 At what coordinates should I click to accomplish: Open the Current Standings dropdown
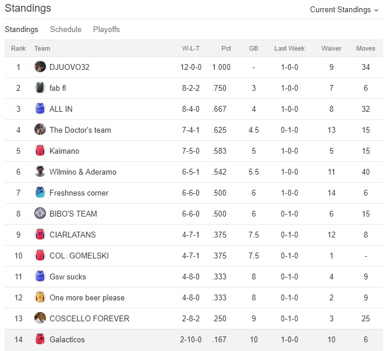344,9
